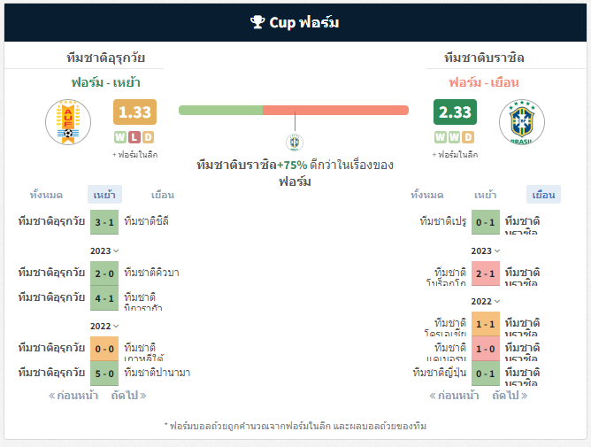This screenshot has height=447, width=591.
Task: Click the Brazil CBF team crest
Action: tap(522, 122)
